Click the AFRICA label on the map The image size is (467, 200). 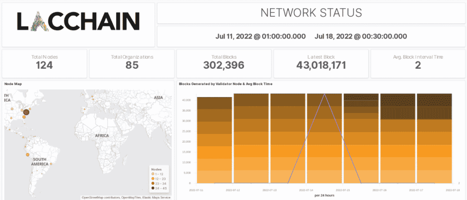(x=102, y=135)
